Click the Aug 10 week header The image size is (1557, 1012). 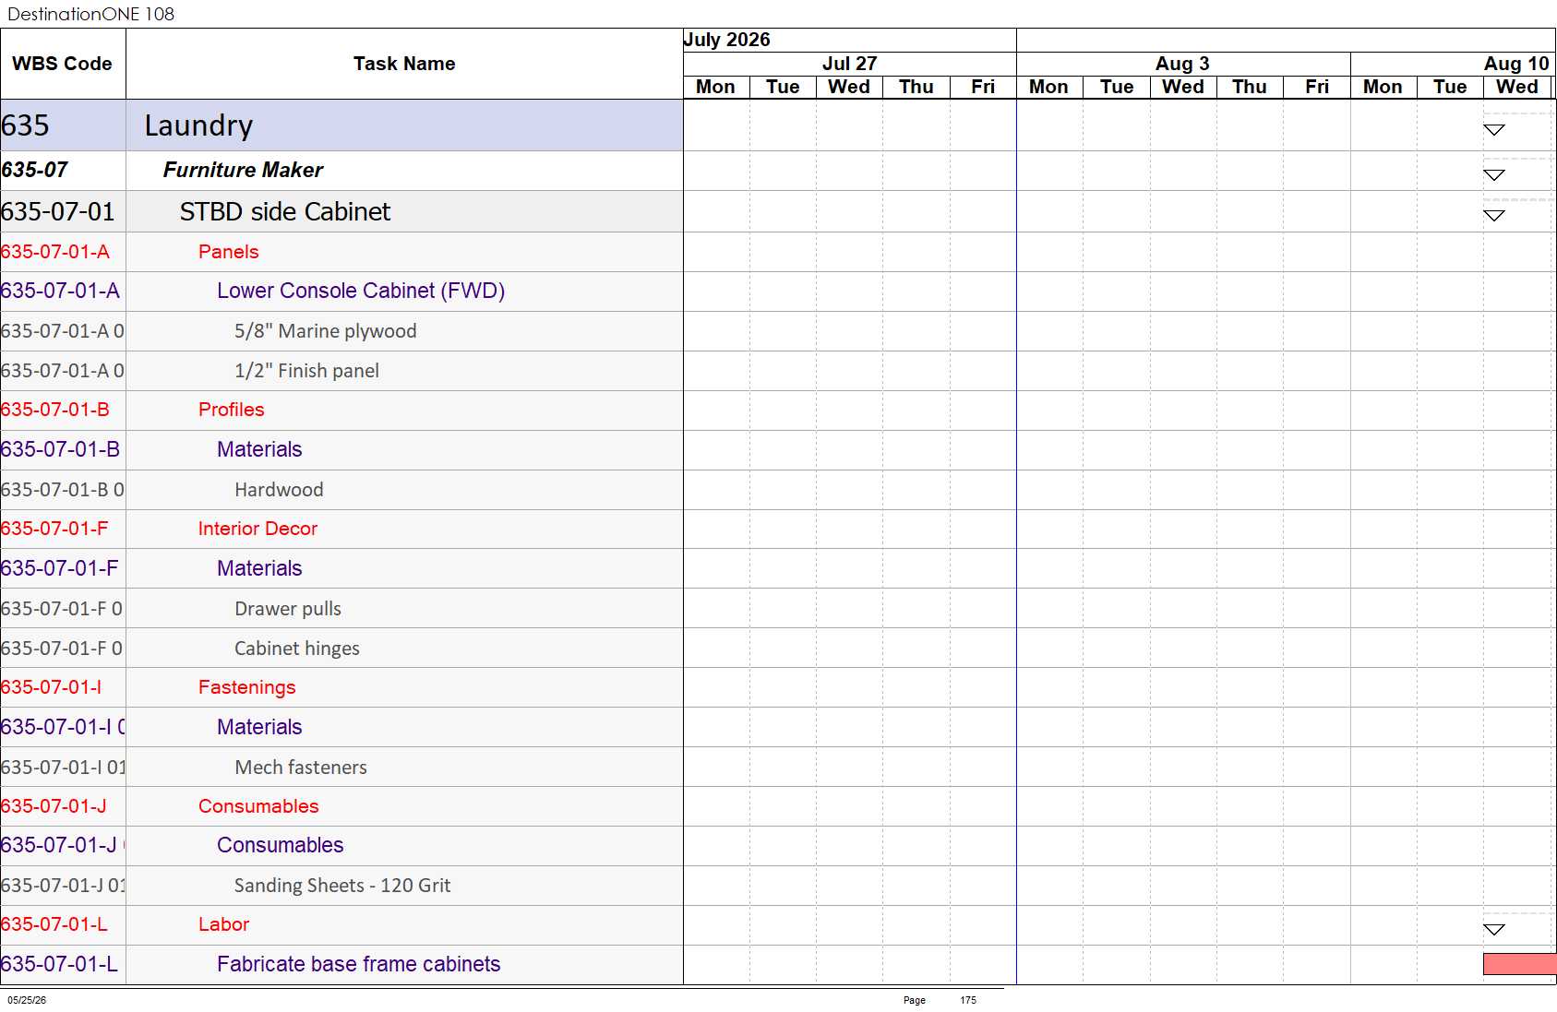tap(1516, 64)
